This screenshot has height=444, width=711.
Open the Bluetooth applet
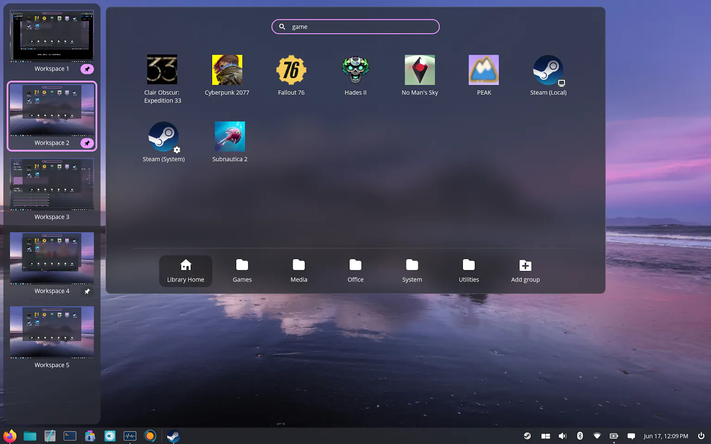click(x=580, y=436)
